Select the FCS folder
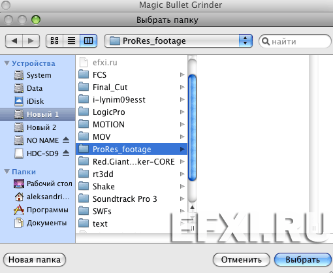 coord(131,75)
